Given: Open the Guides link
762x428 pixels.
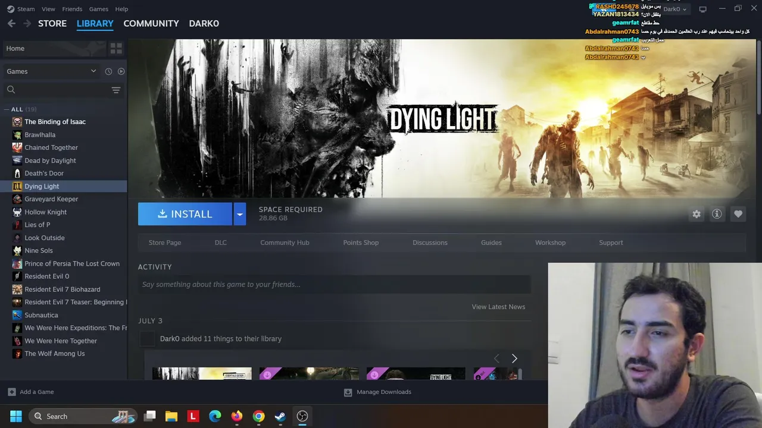Looking at the screenshot, I should click(x=491, y=243).
